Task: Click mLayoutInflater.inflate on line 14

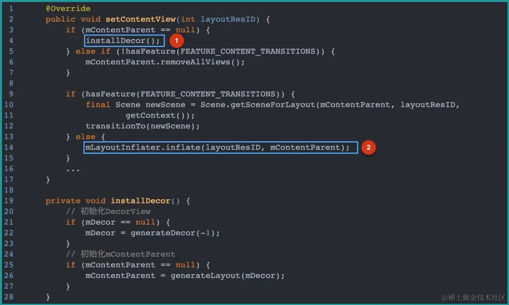Action: click(143, 147)
